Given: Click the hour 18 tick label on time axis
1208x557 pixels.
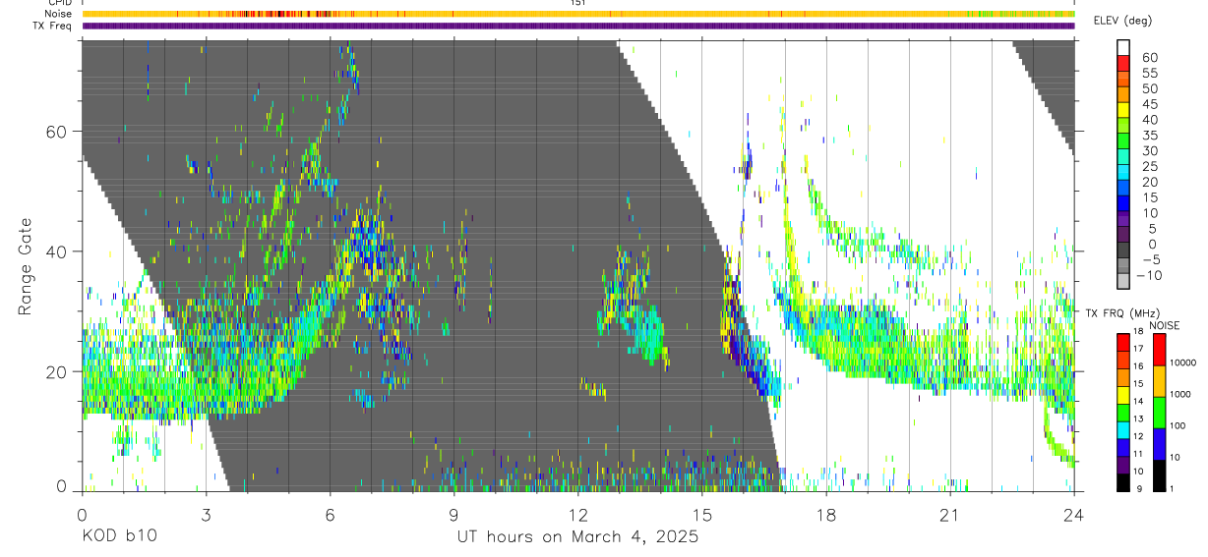Looking at the screenshot, I should (x=825, y=515).
